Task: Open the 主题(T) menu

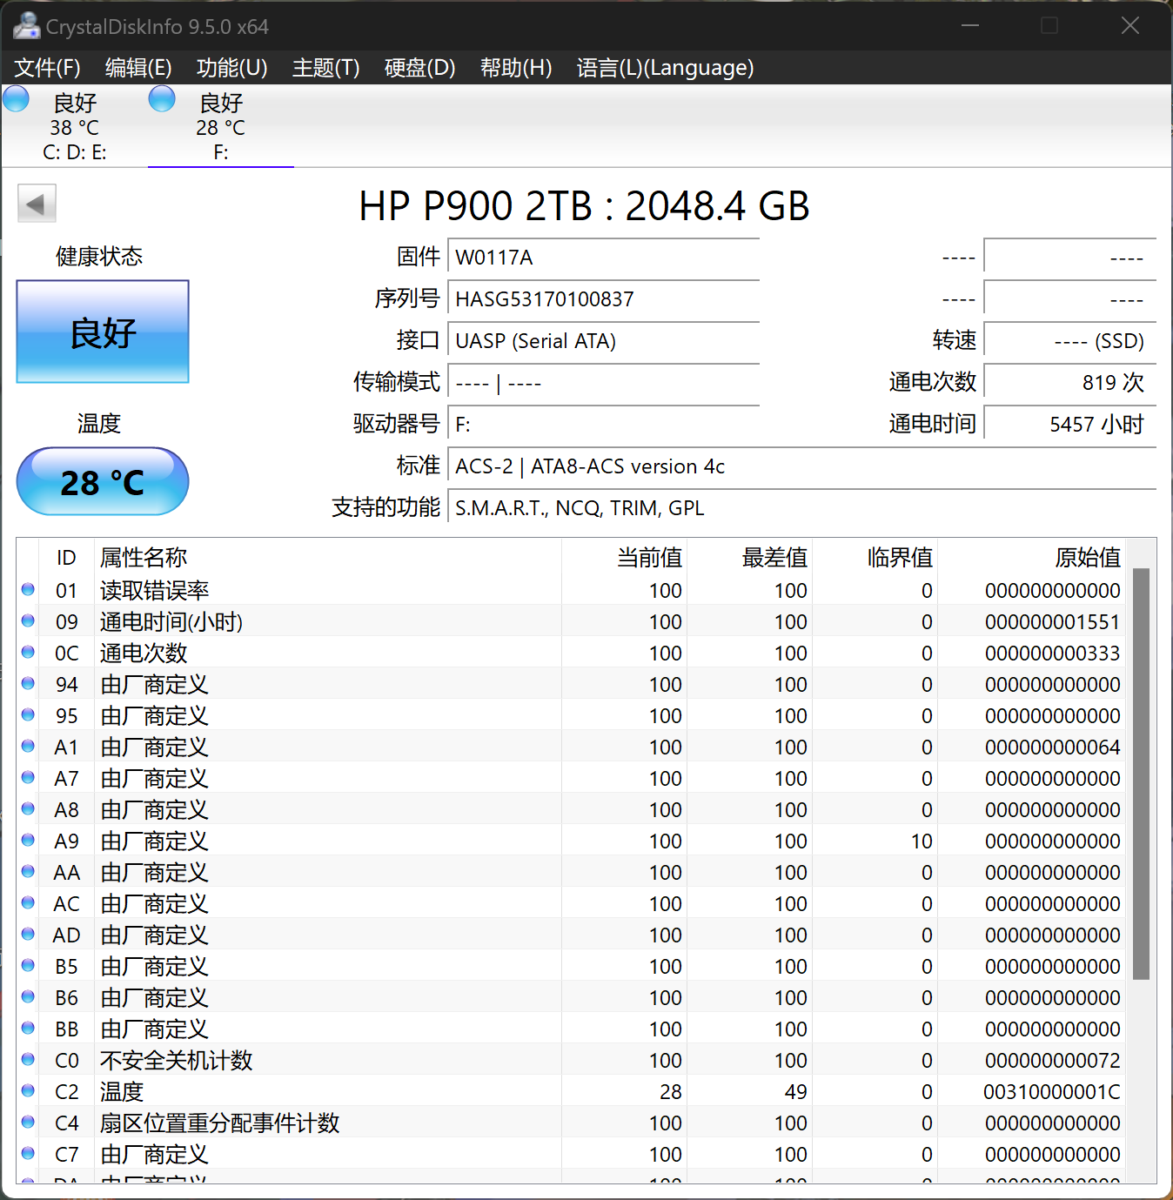Action: pos(325,68)
